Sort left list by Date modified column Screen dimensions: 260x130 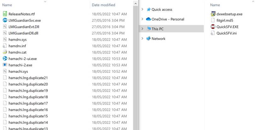103,5
